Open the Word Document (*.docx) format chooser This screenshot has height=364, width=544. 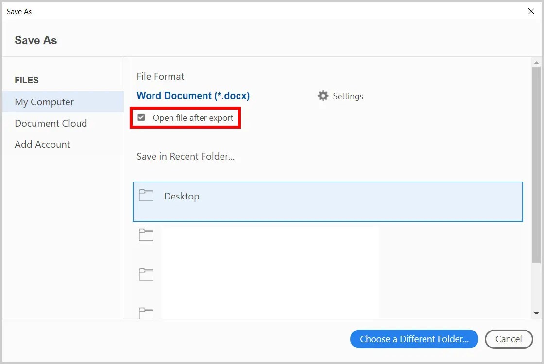click(193, 96)
